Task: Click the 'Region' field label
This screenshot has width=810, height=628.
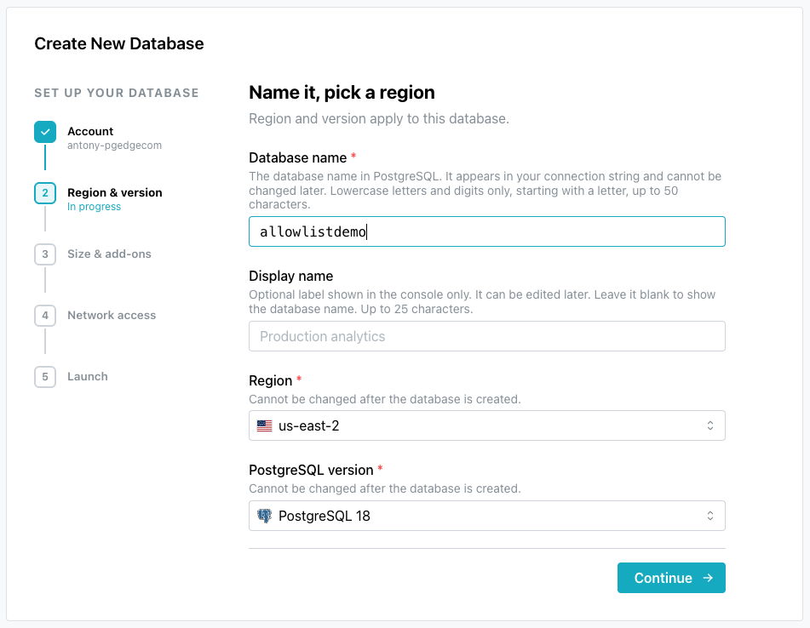Action: point(270,381)
